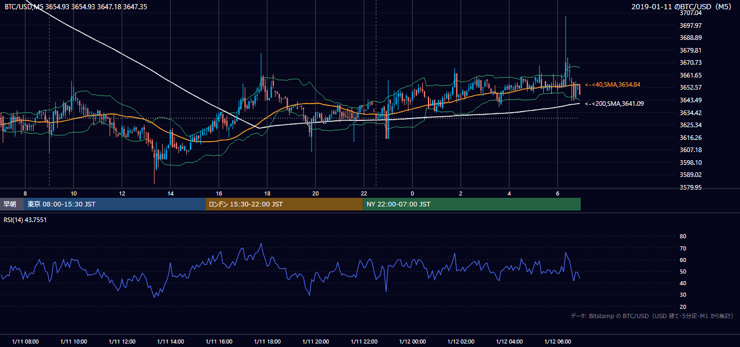
Task: Click price axis value 3707.04
Action: [691, 13]
